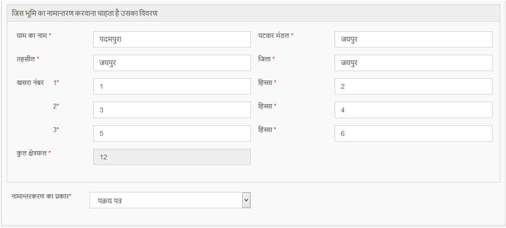Click the ग्राम का नाम field containing पदमपुरा
Image resolution: width=506 pixels, height=228 pixels.
point(172,39)
